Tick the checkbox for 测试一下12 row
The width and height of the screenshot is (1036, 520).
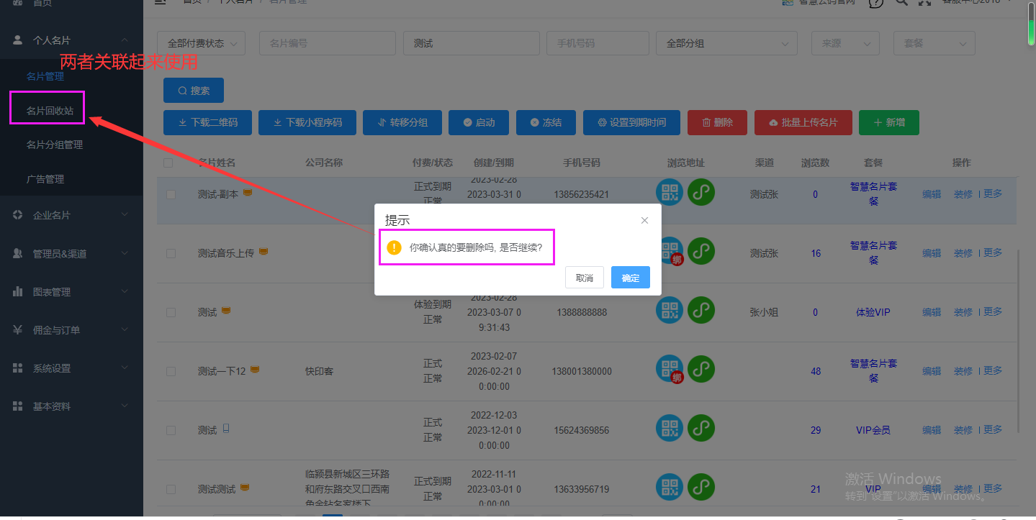171,371
